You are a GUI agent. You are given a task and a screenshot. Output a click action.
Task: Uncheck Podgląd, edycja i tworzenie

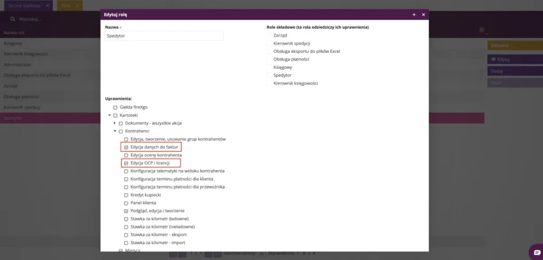(126, 211)
